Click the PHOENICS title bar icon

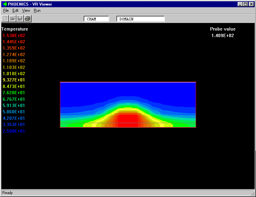pos(5,4)
